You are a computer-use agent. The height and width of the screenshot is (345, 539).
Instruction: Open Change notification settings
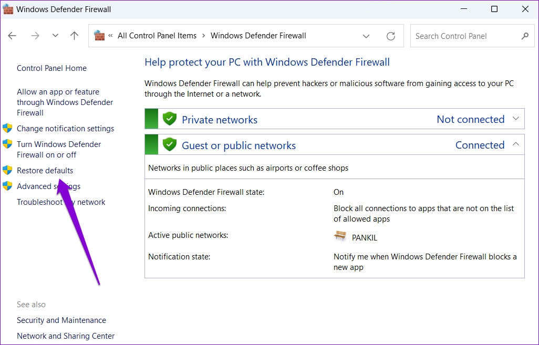tap(65, 129)
